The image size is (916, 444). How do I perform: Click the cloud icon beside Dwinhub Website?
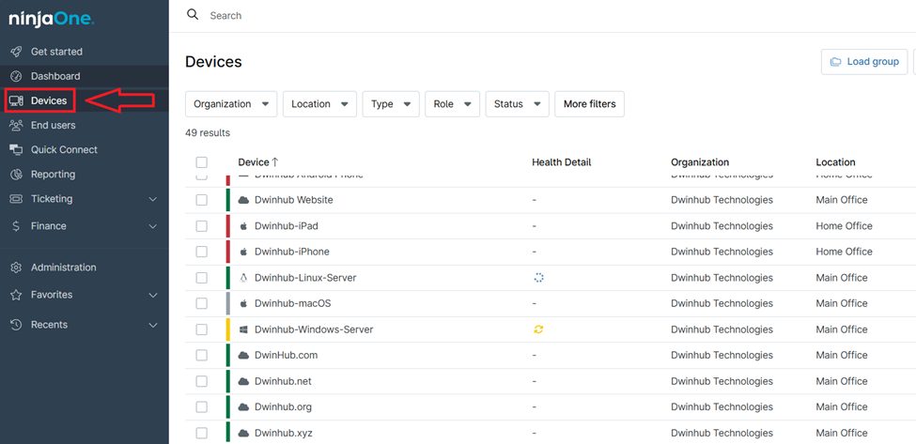(243, 200)
